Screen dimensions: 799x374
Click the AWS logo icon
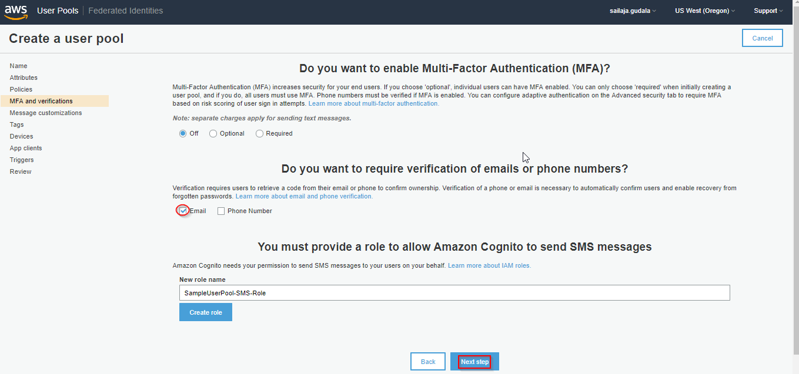pyautogui.click(x=16, y=11)
